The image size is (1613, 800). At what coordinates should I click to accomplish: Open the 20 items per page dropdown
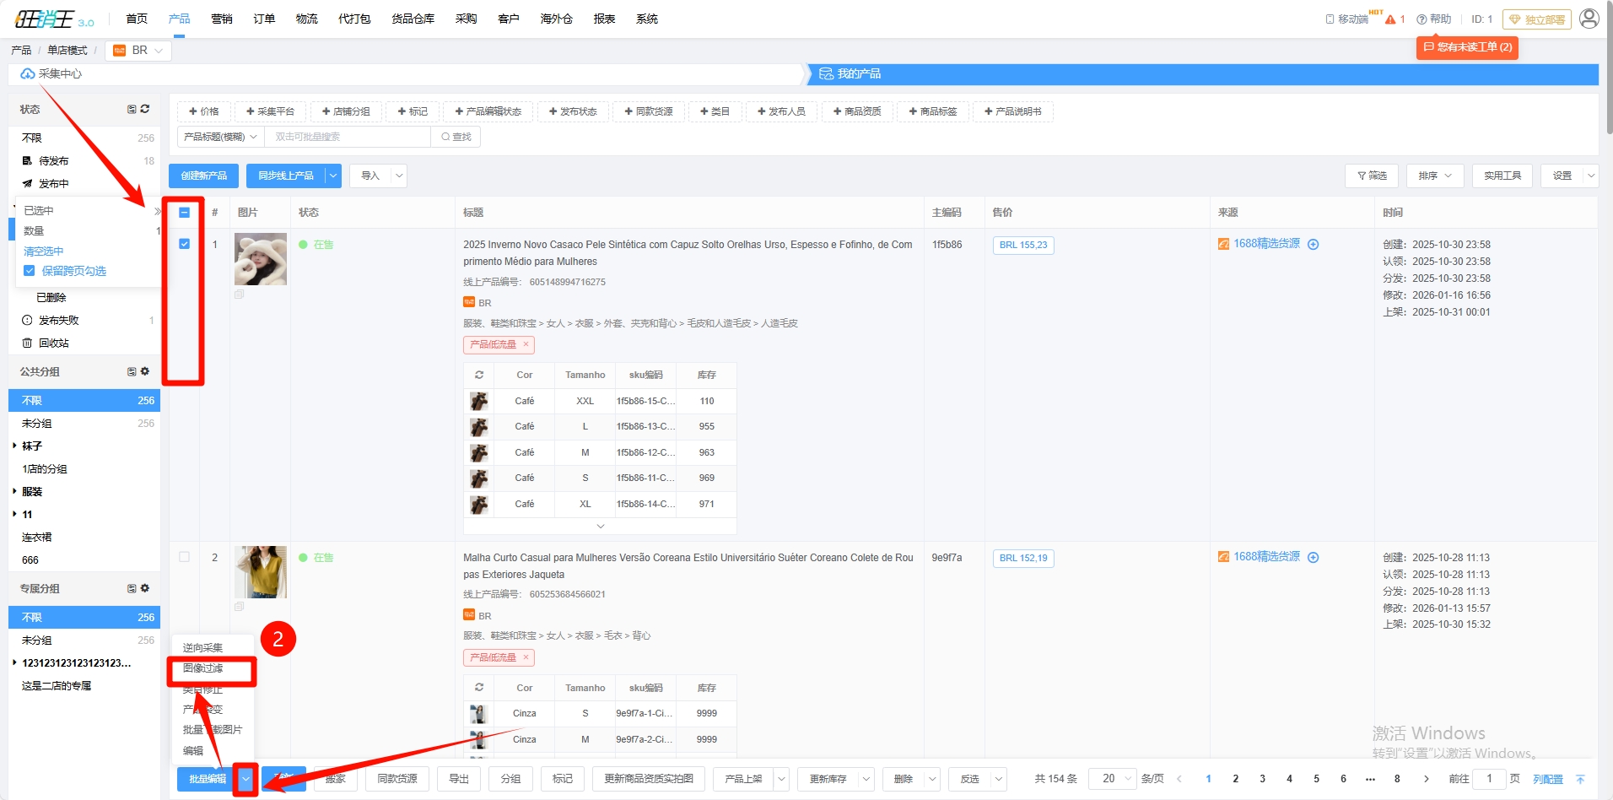tap(1112, 779)
